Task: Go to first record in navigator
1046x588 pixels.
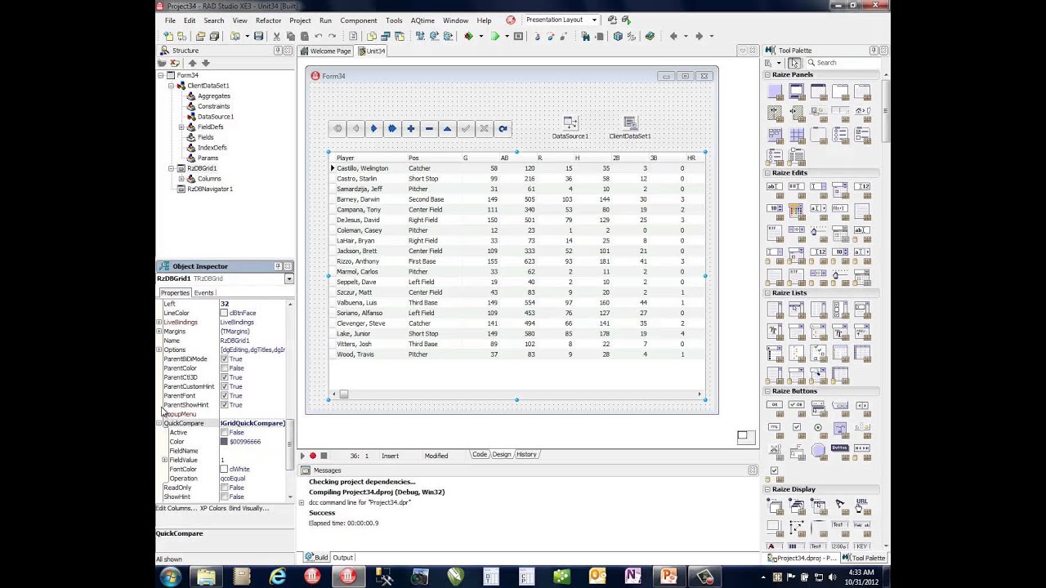Action: [337, 128]
